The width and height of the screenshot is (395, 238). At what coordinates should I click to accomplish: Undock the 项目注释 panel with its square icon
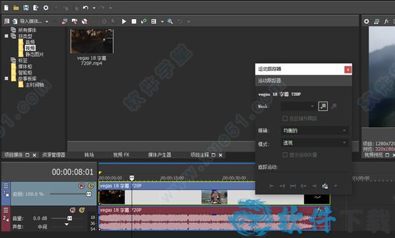[213, 155]
